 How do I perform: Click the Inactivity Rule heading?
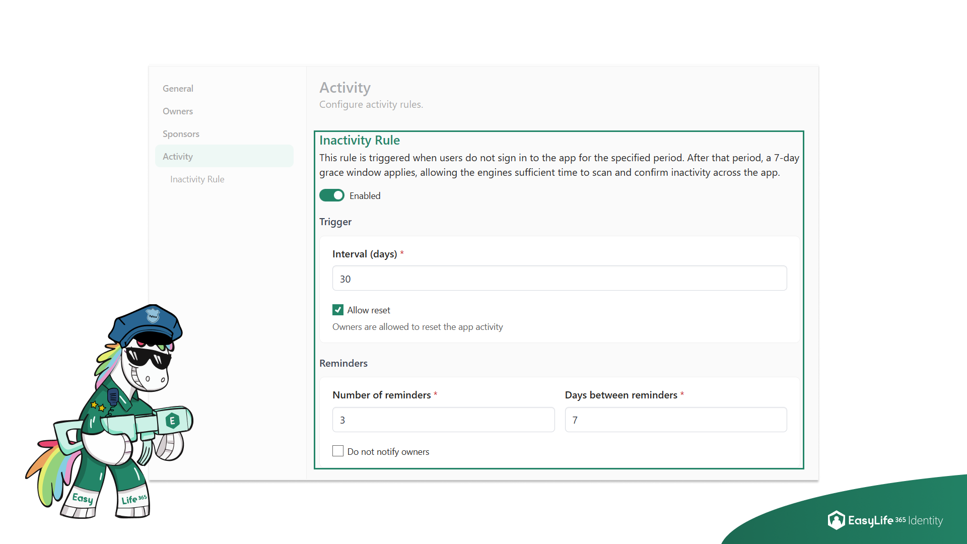coord(359,140)
